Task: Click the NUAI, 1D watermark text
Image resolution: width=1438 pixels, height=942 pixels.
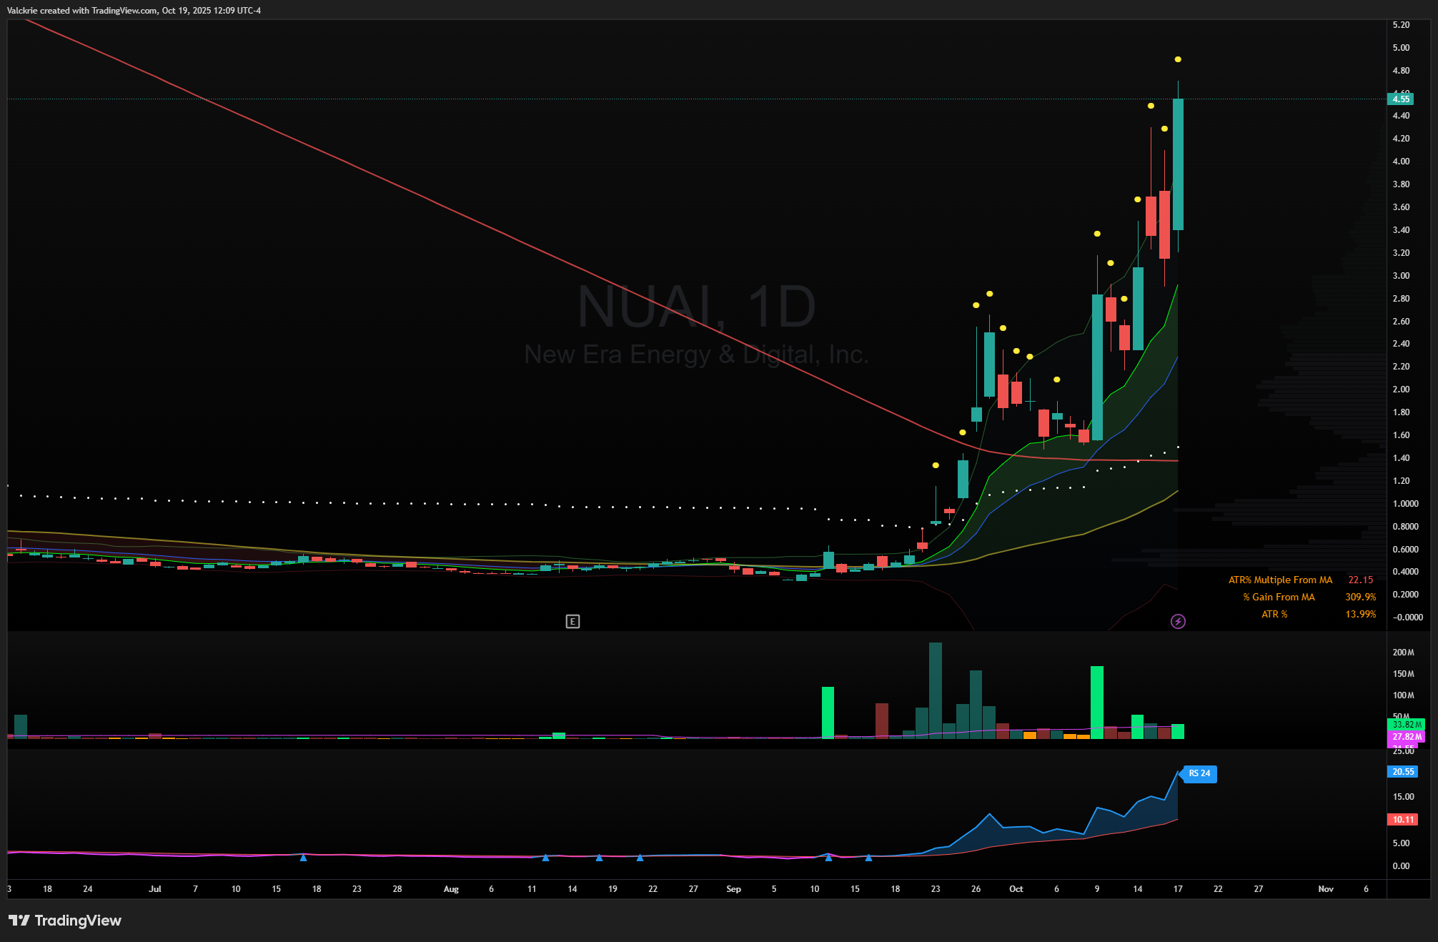Action: [x=696, y=307]
